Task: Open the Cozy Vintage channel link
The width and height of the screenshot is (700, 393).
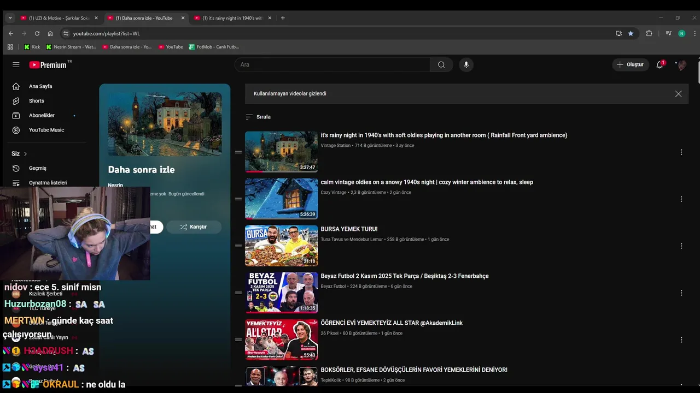Action: click(x=334, y=193)
